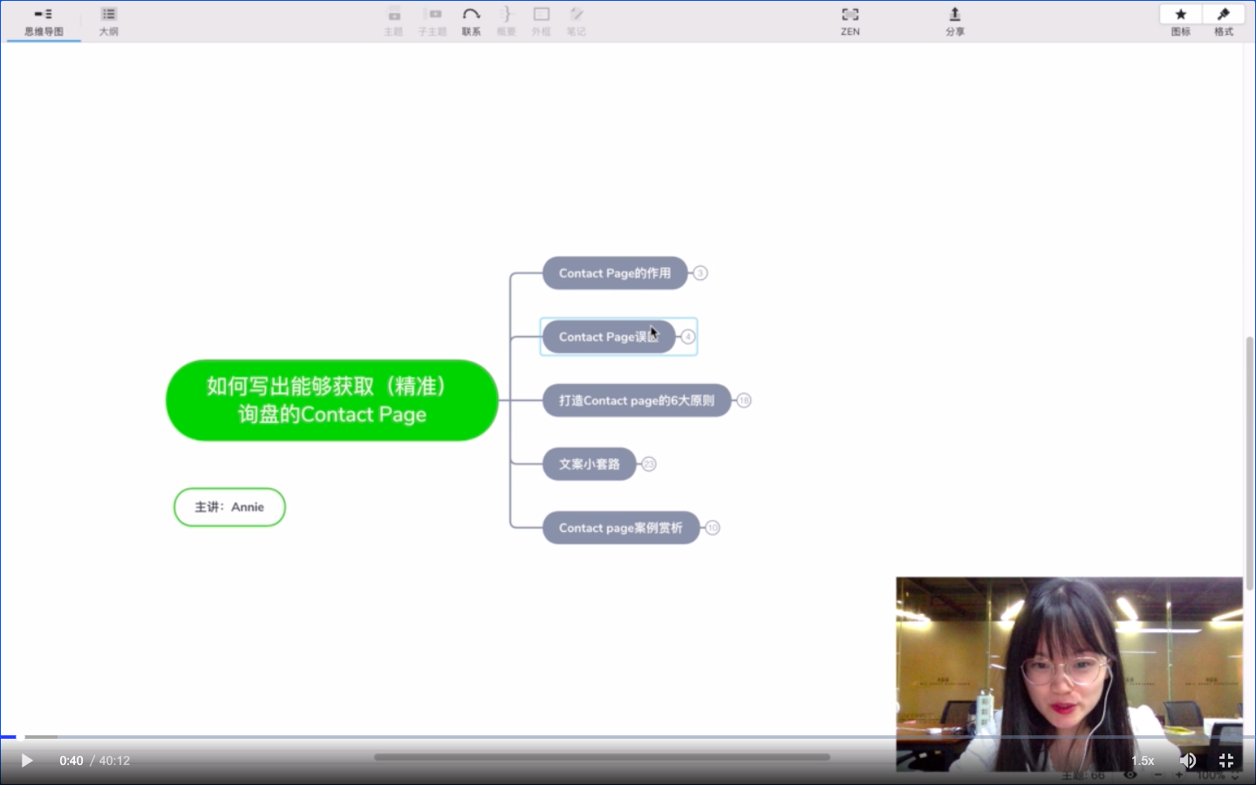Open the 分享 share menu
1256x785 pixels.
[x=955, y=22]
